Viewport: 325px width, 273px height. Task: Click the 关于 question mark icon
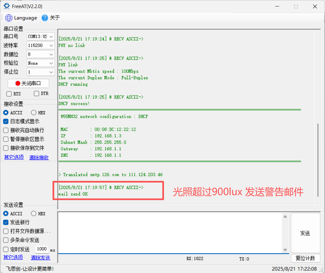click(x=45, y=18)
